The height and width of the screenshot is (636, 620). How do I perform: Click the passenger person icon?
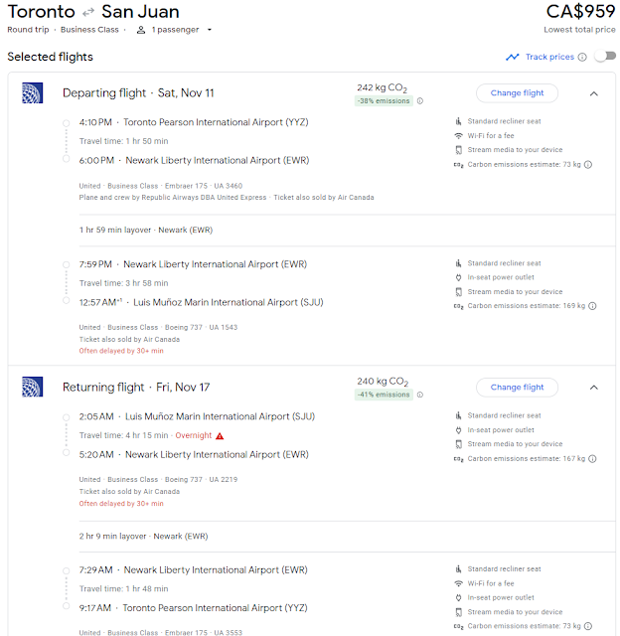click(x=141, y=30)
